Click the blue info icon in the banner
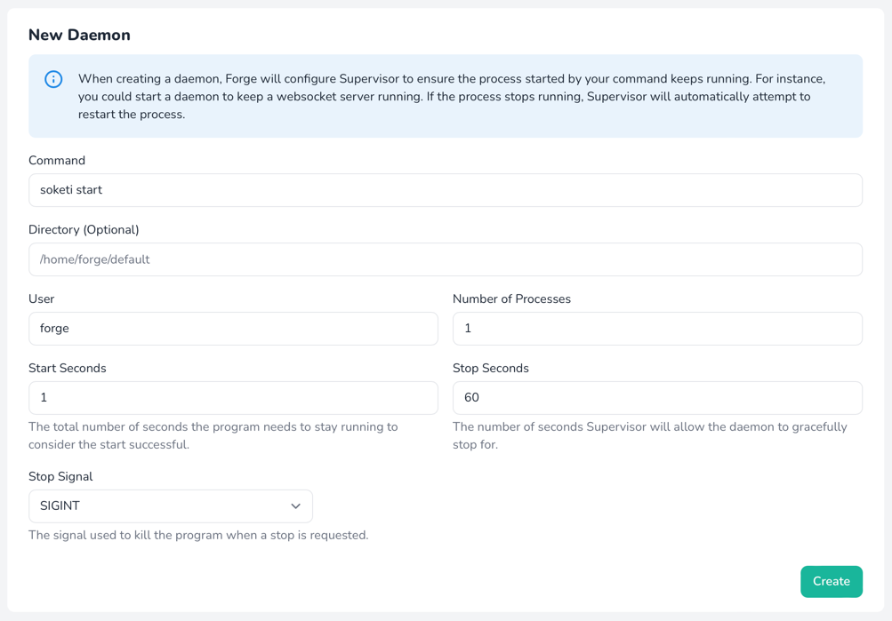The image size is (892, 621). (x=53, y=79)
